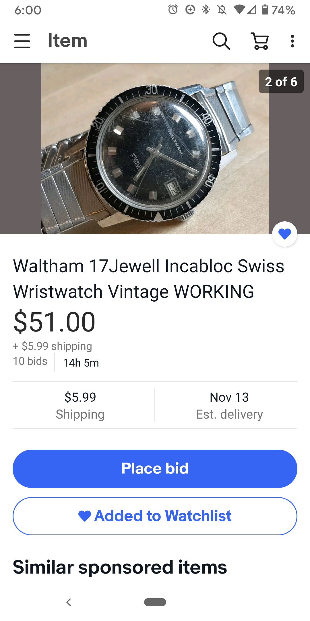The width and height of the screenshot is (310, 621).
Task: Open the shopping cart
Action: pyautogui.click(x=260, y=41)
